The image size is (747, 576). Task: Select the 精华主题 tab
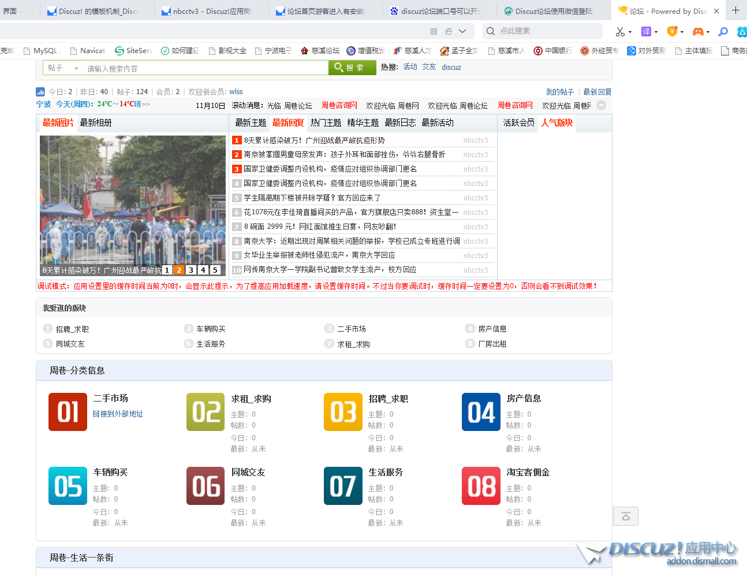pos(363,122)
